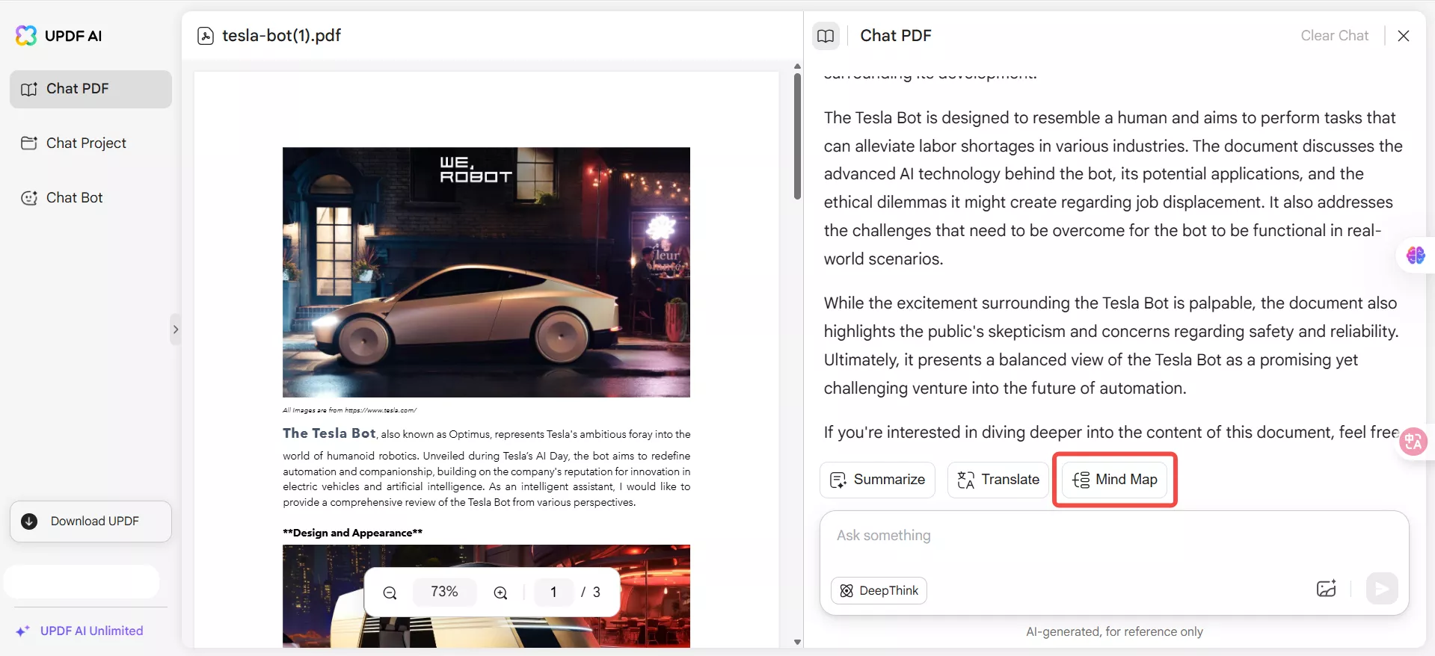Click the floating pink translate icon

click(1413, 442)
